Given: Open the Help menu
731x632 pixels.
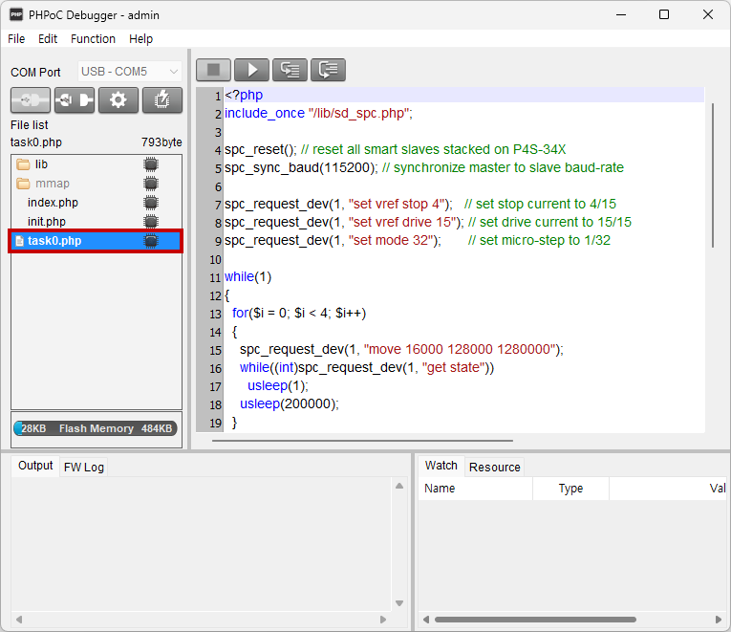Looking at the screenshot, I should (x=140, y=38).
